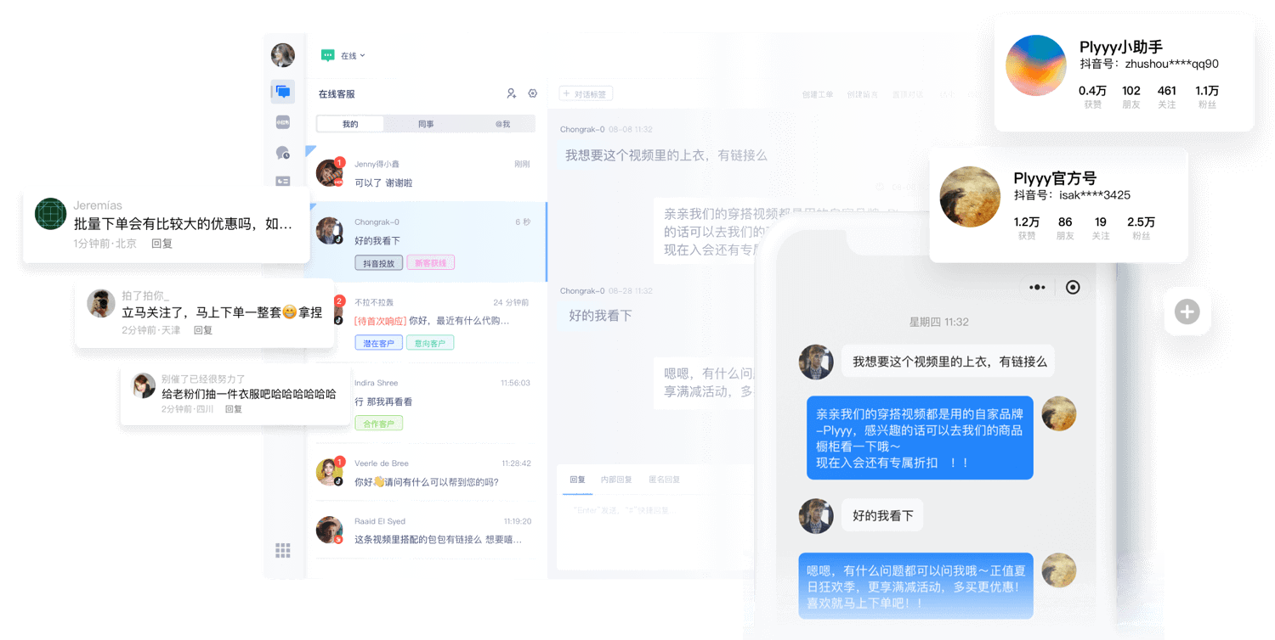The width and height of the screenshot is (1275, 640).
Task: Click the gray plus button beside the account cards
Action: [1187, 312]
